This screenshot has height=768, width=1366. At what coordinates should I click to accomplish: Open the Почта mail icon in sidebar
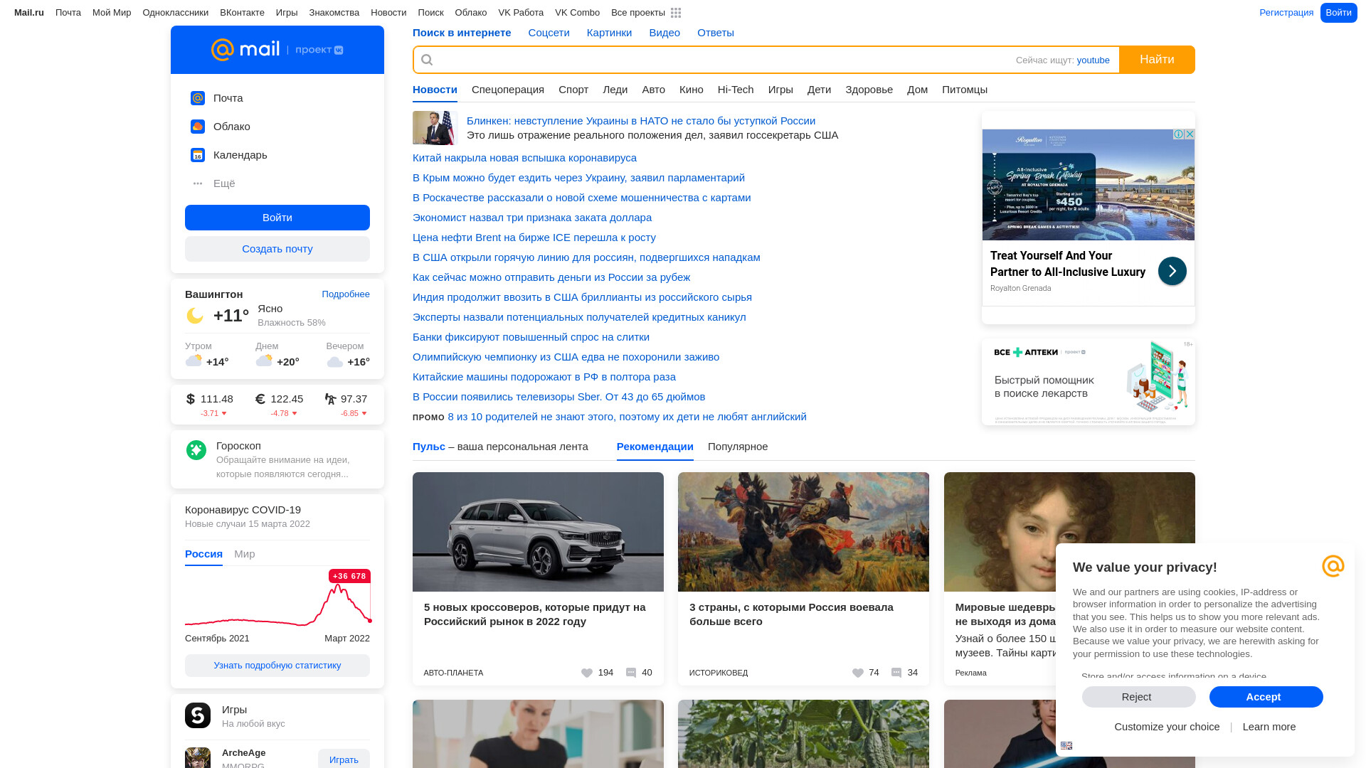tap(198, 98)
